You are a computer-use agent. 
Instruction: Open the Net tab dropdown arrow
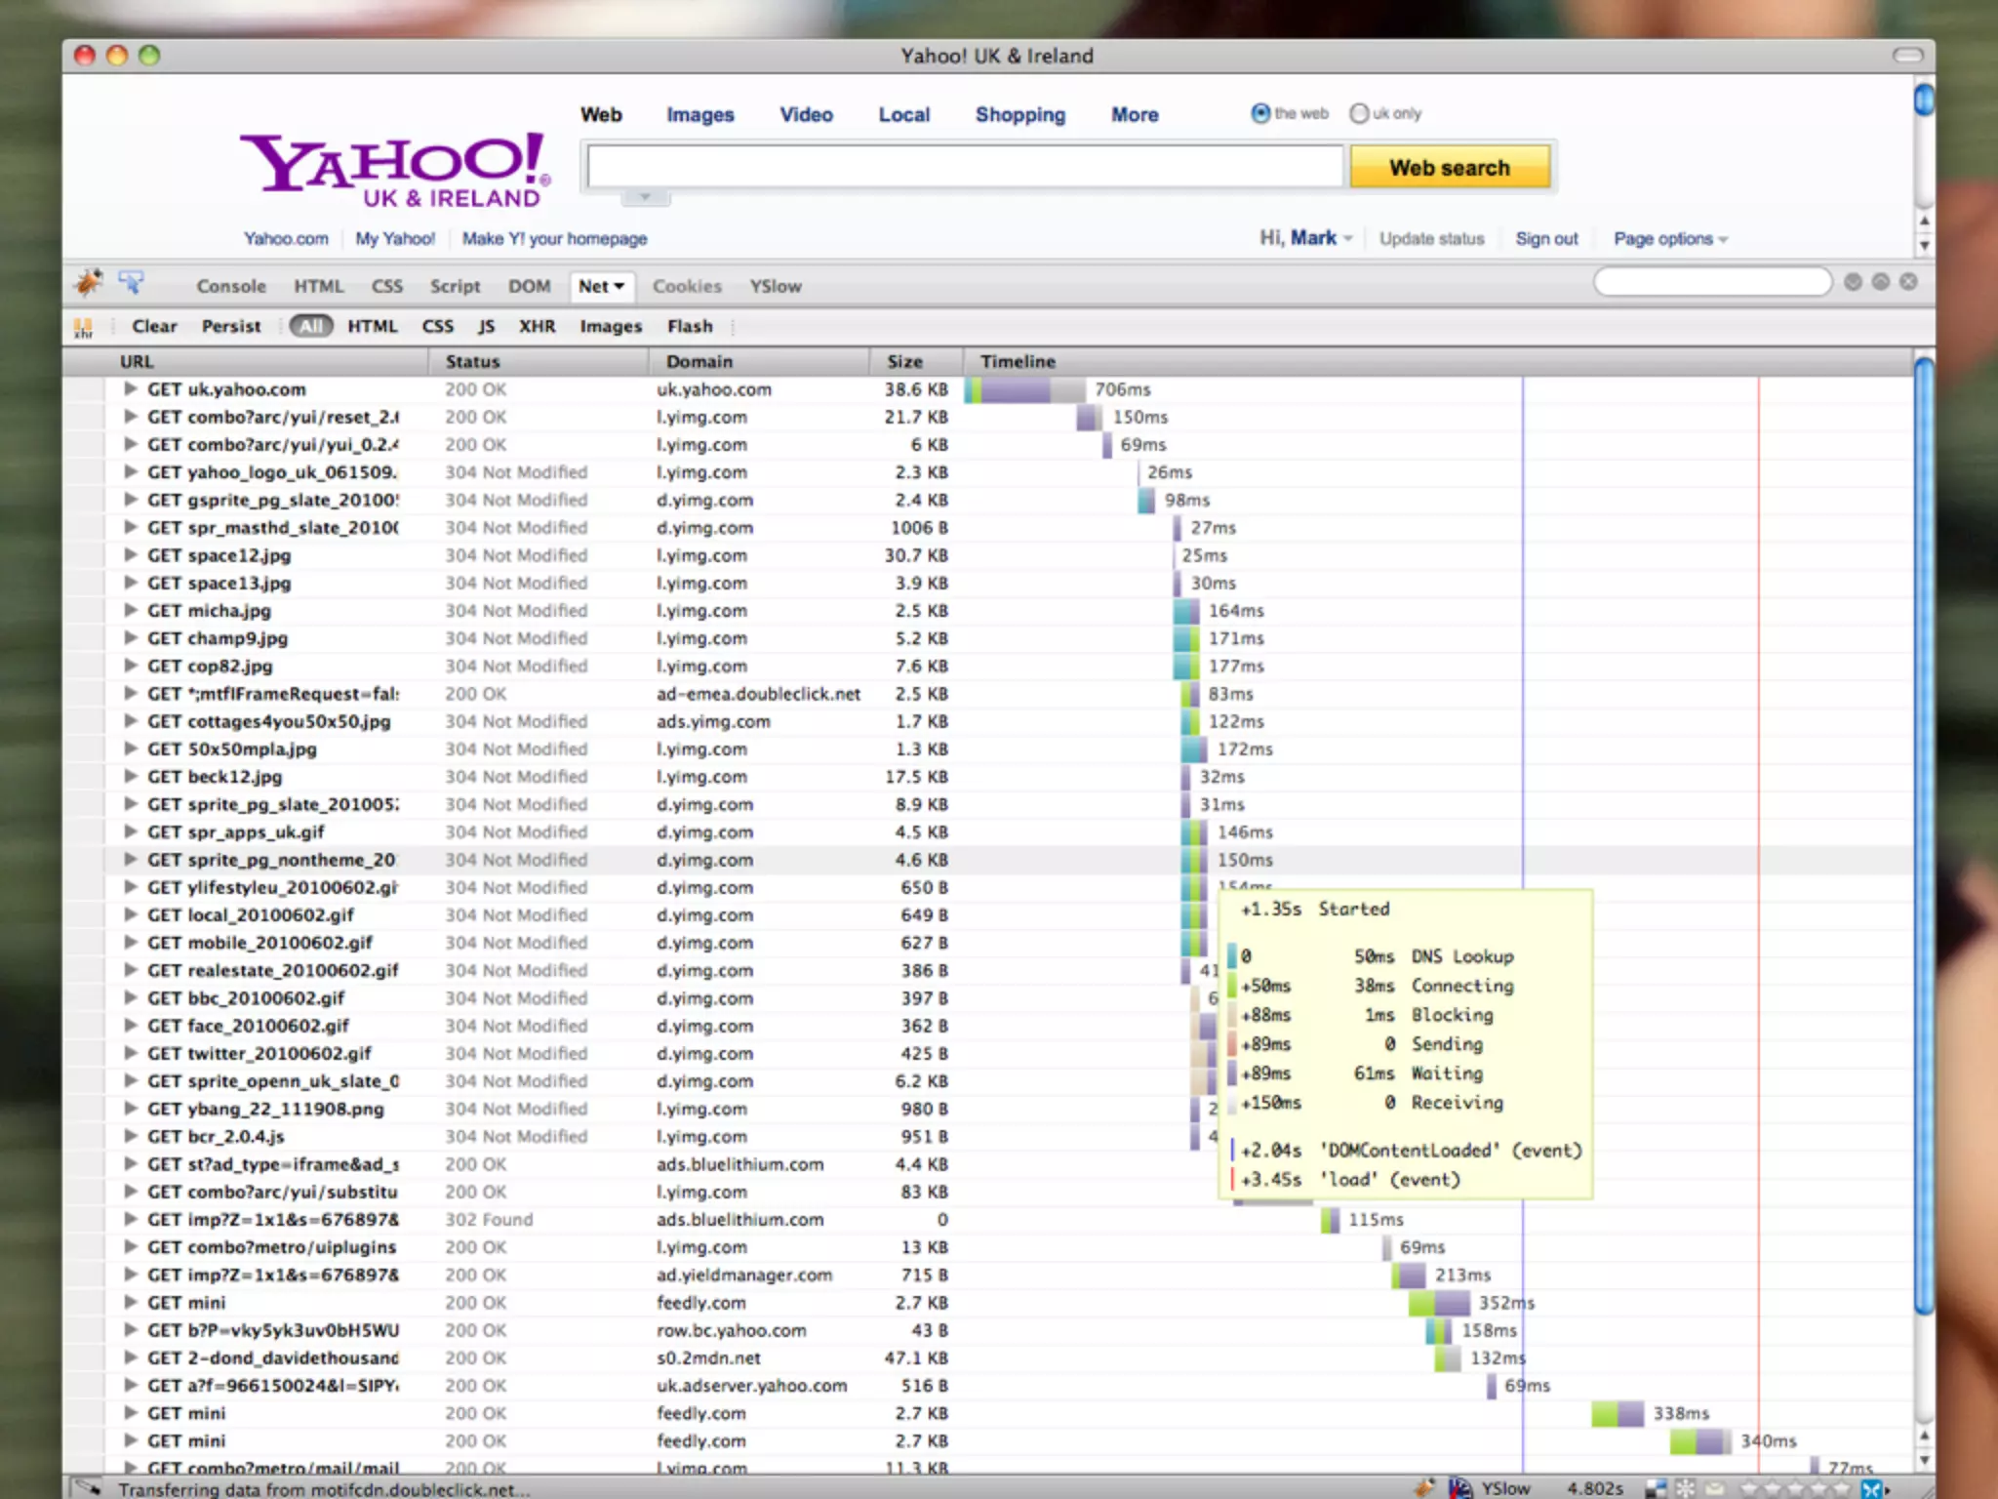[x=619, y=286]
